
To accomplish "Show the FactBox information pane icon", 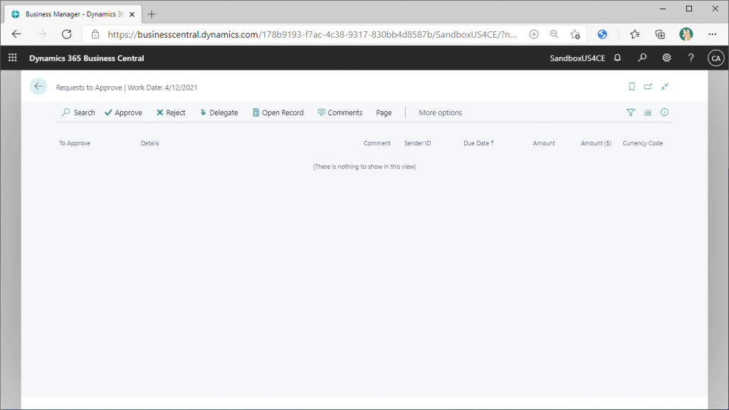I will (x=664, y=112).
